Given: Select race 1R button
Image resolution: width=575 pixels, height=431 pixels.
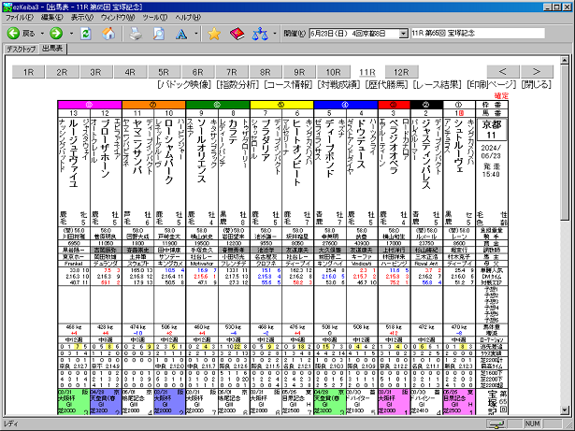Looking at the screenshot, I should [28, 72].
